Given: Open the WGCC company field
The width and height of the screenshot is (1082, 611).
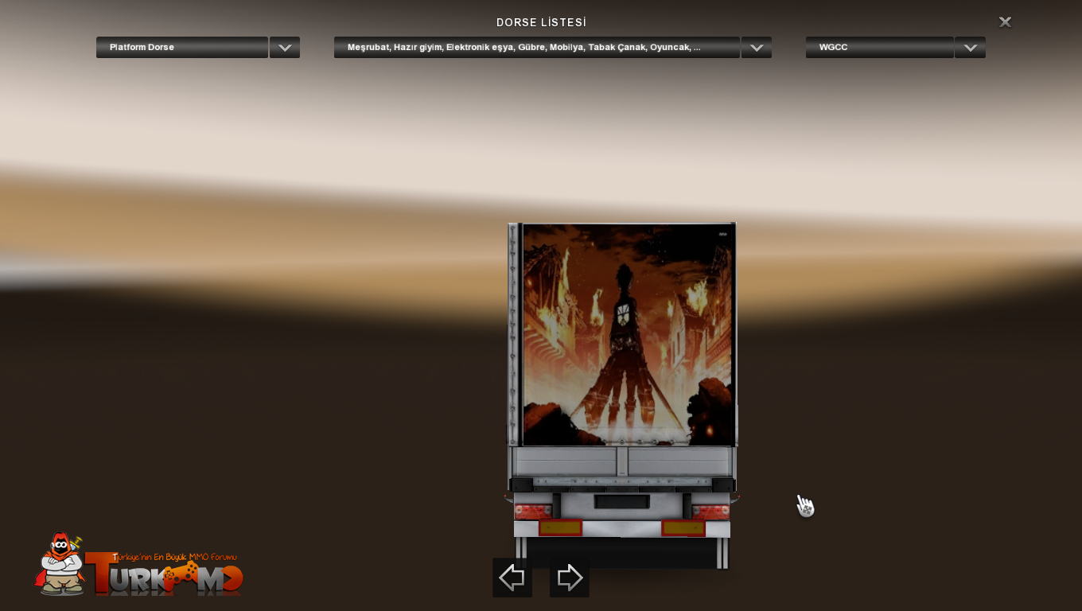Looking at the screenshot, I should [880, 48].
